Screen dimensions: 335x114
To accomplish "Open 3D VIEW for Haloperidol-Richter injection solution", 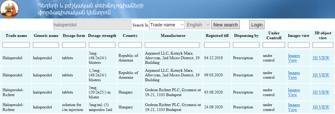I will click(321, 107).
